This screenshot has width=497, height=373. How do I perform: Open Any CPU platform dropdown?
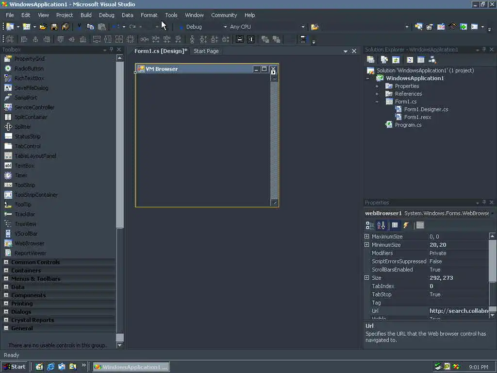[303, 27]
